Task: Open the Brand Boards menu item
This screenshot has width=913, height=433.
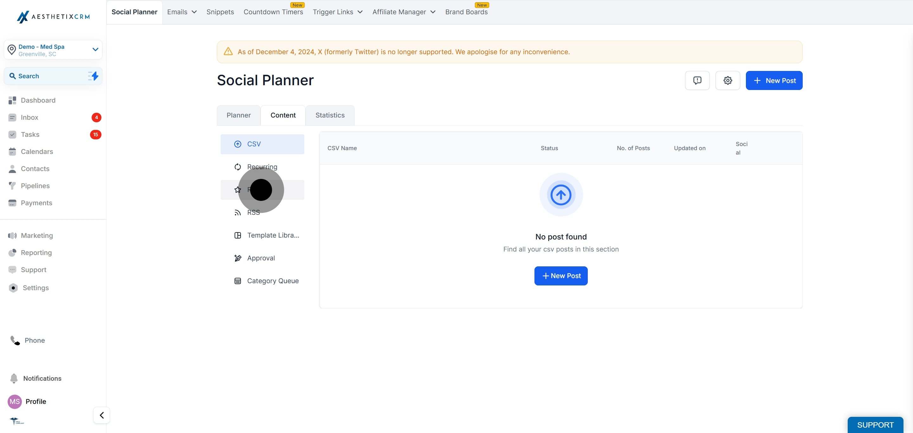Action: [x=466, y=12]
